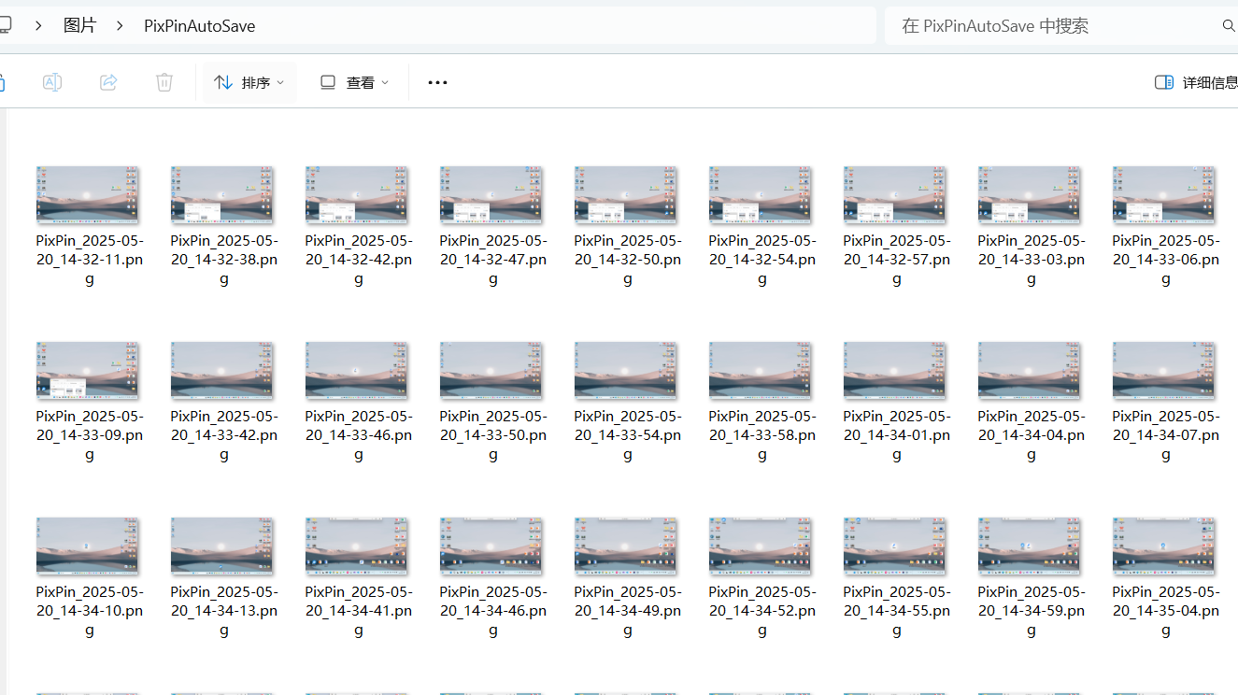Select thumbnail of PixPin_2025-05-20_14-32-47.png

(x=491, y=195)
